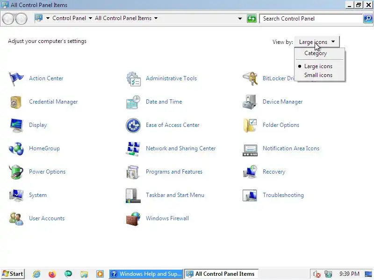This screenshot has width=374, height=280.
Task: Open the Windows Firewall brick wall icon
Action: pos(133,218)
